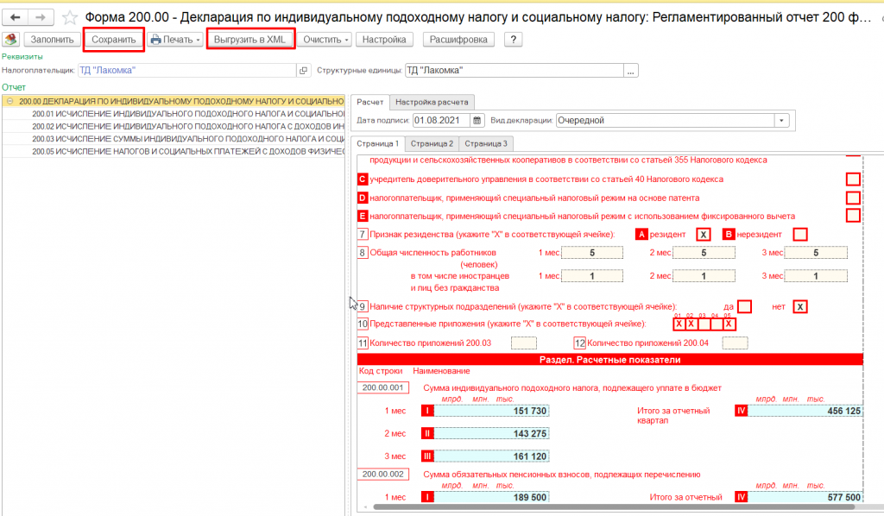Click the first toolbar icon left of Заполнить
The image size is (884, 516).
(x=11, y=40)
